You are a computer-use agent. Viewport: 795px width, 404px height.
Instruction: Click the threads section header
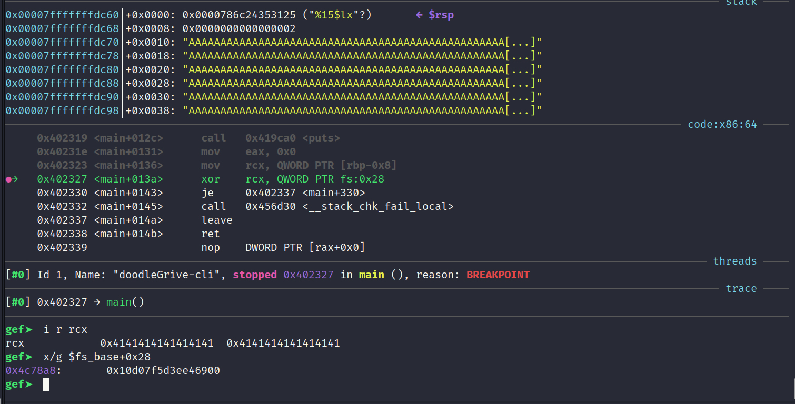coord(734,261)
